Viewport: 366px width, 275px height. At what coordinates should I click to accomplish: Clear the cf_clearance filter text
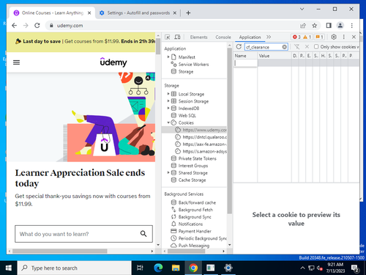click(285, 47)
